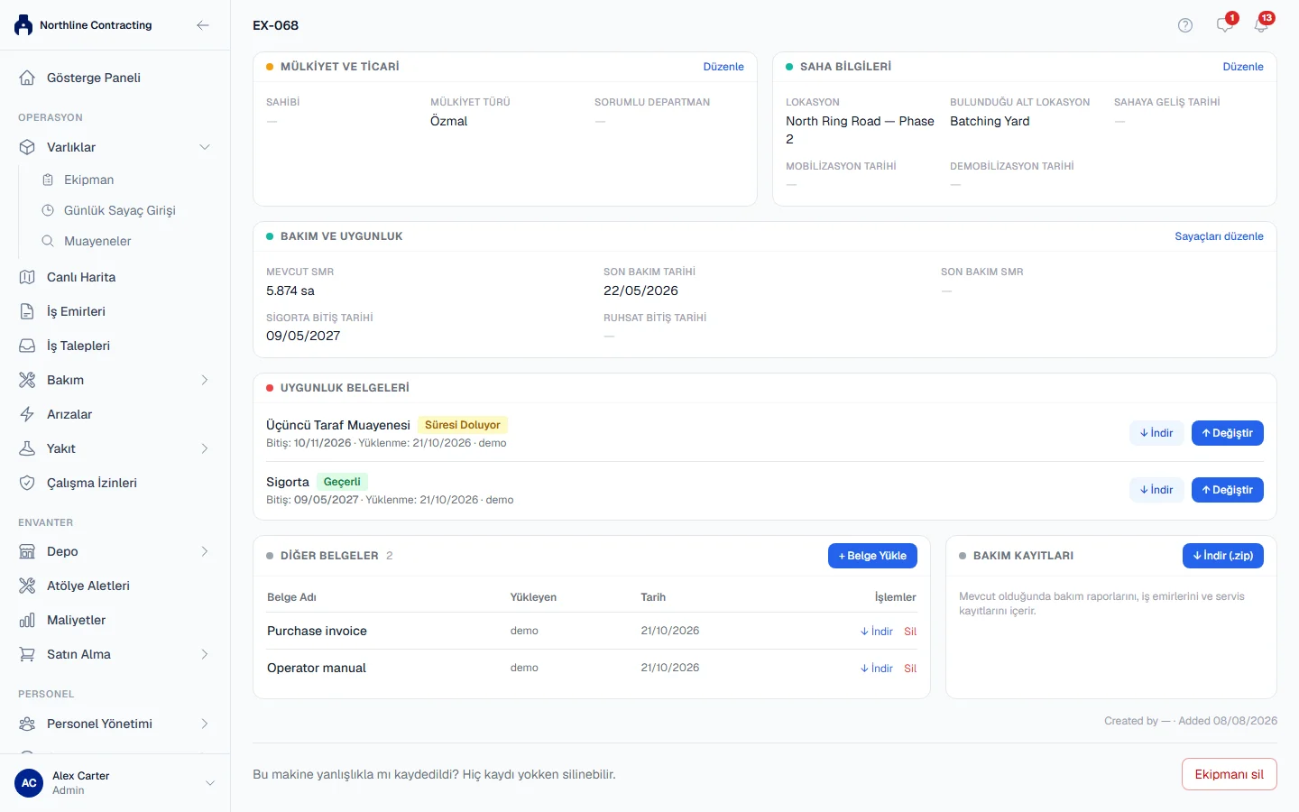
Task: Delete the Operator manual with Sil
Action: click(910, 669)
